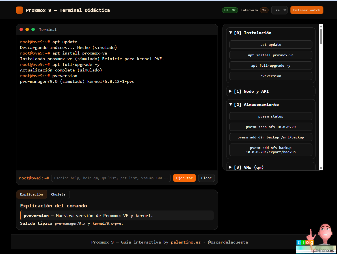
Task: Run the pvesm status command button
Action: tap(271, 116)
